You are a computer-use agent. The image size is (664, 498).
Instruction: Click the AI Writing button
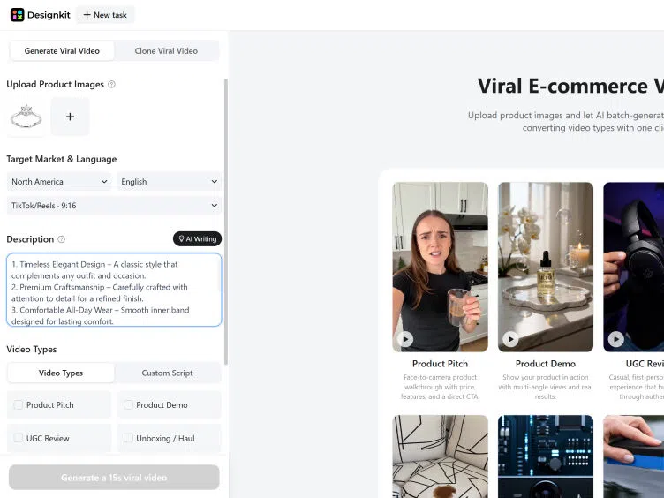(197, 238)
